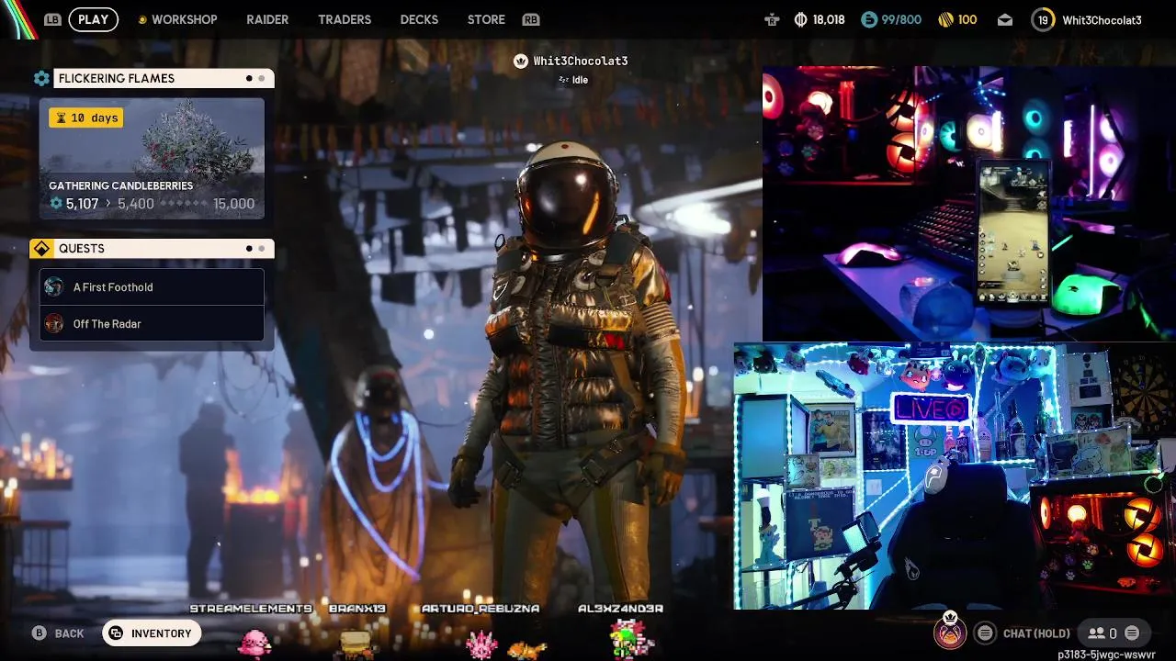Click the keyboard camera overlay feed
Image resolution: width=1176 pixels, height=661 pixels.
coord(969,203)
